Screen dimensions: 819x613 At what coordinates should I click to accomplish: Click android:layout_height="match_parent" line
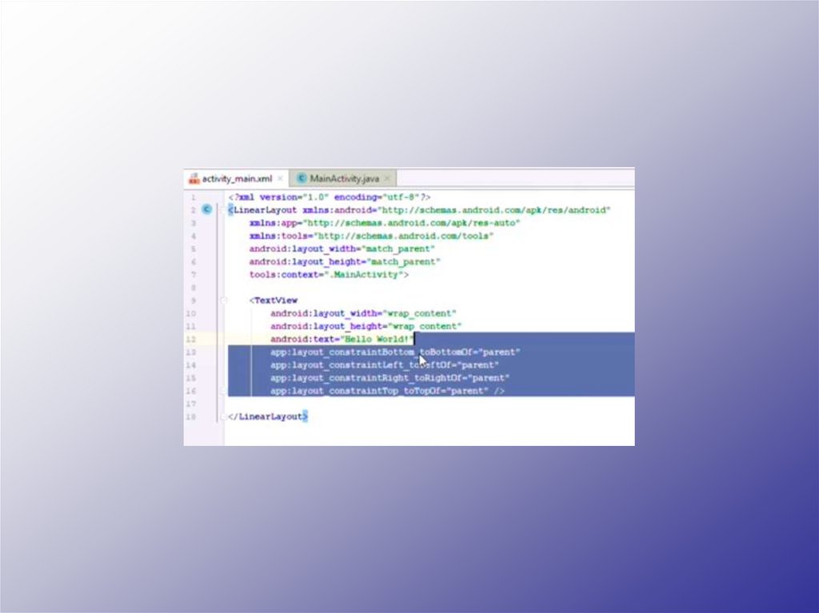(x=345, y=261)
